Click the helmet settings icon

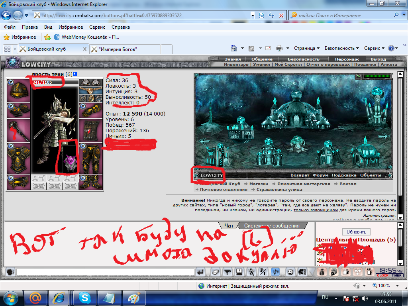(302, 272)
